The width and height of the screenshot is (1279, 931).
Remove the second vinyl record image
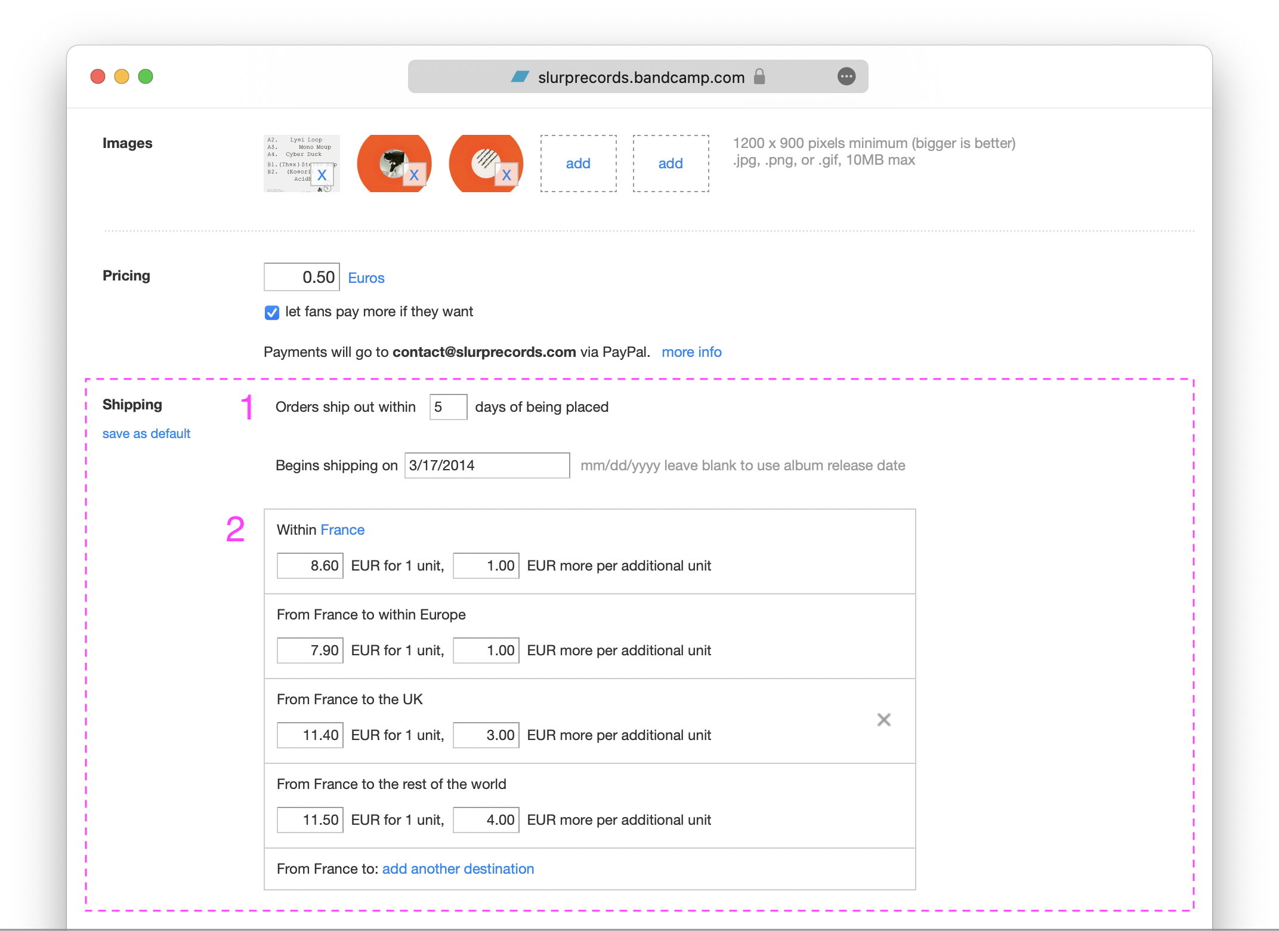point(414,175)
